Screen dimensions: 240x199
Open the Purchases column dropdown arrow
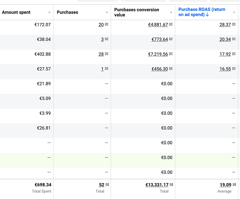[x=107, y=12]
